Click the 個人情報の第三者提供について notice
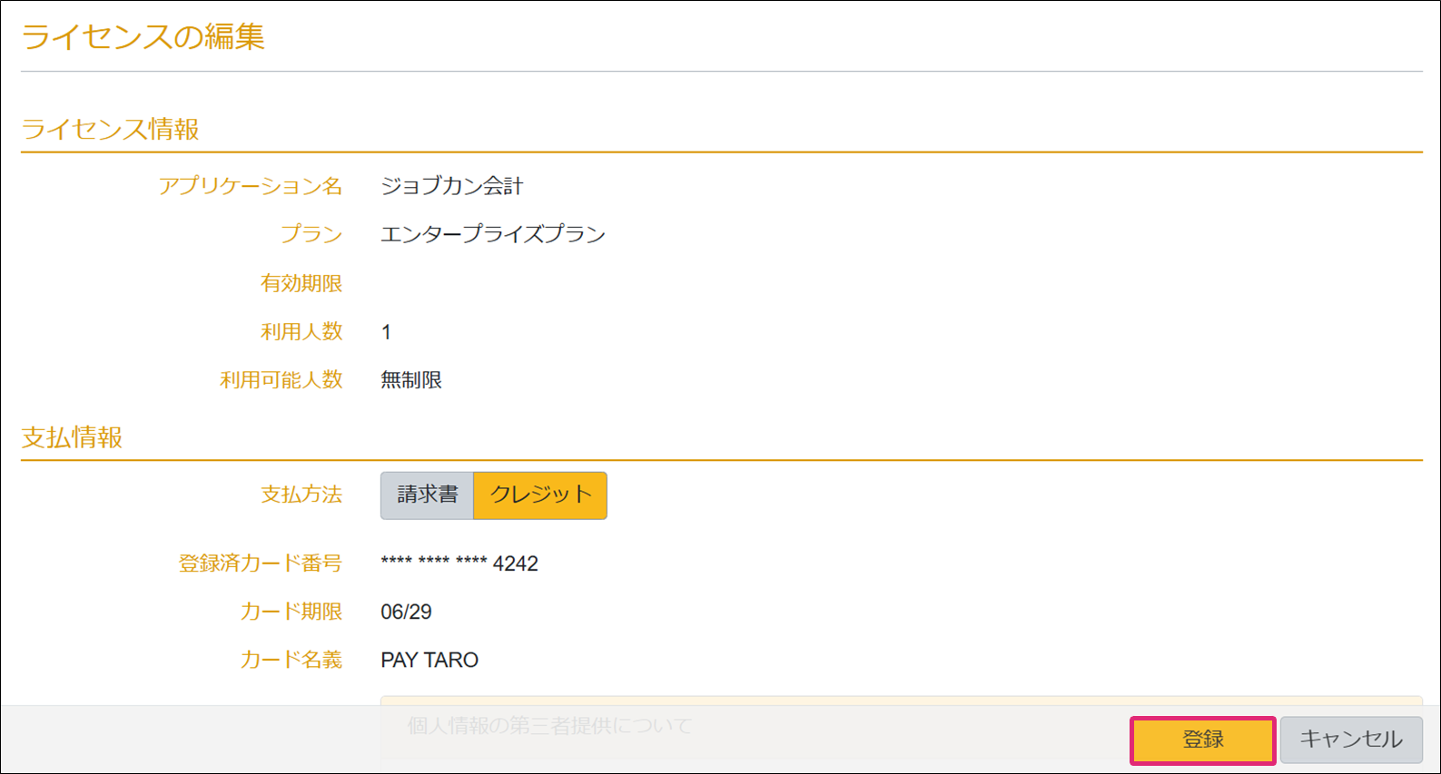The image size is (1441, 774). pos(549,726)
